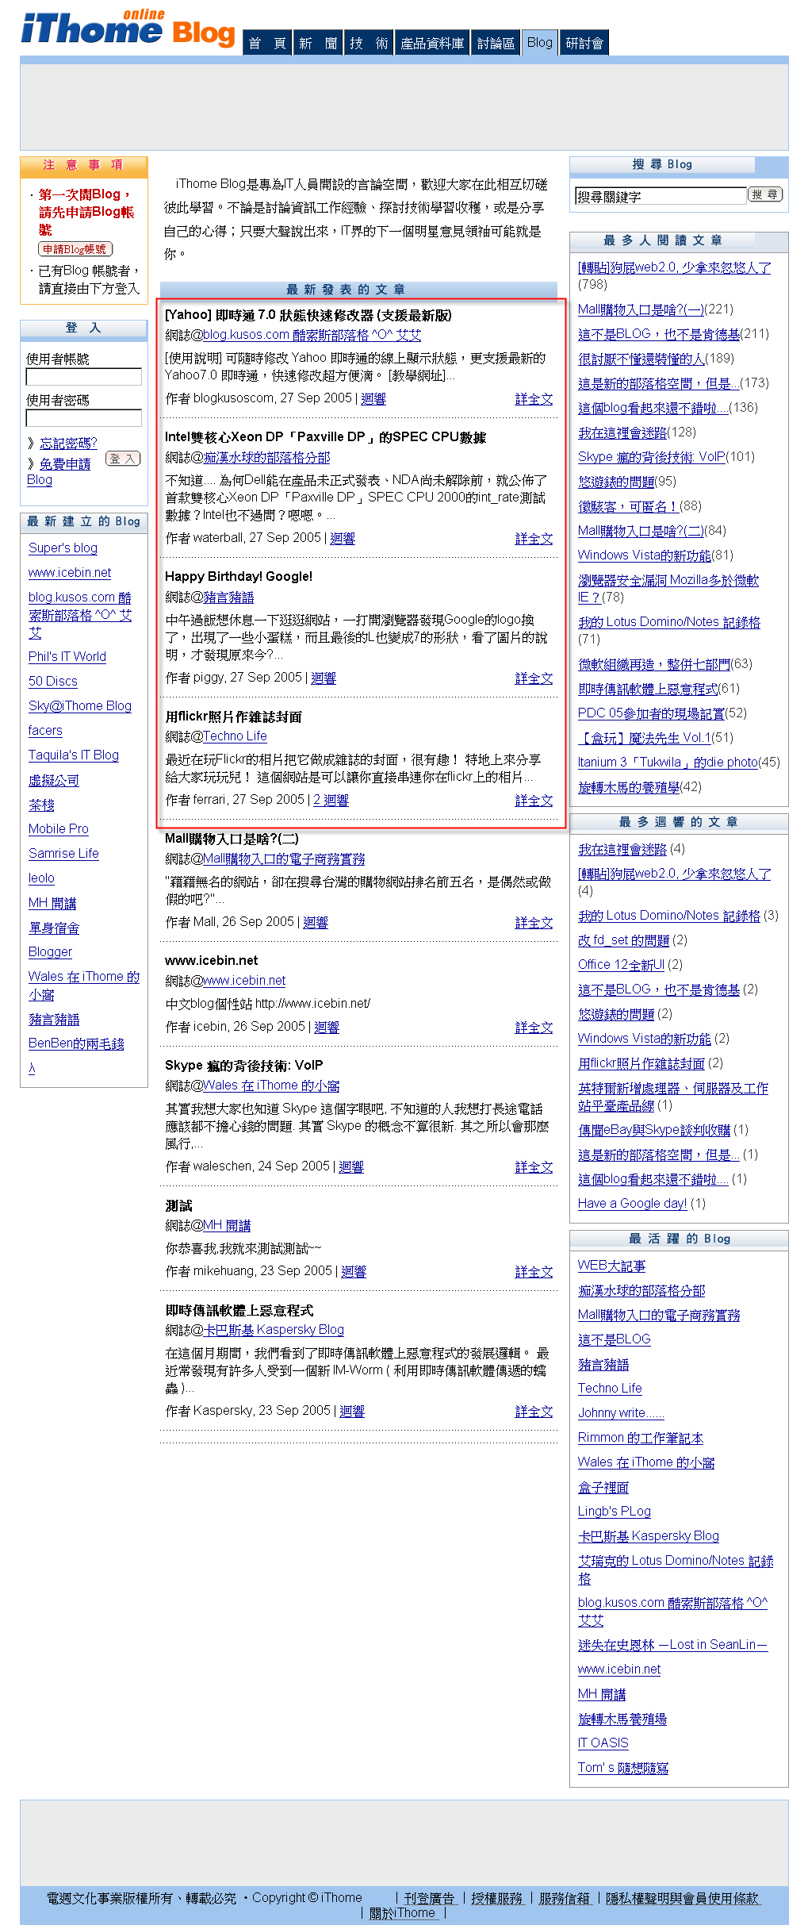Click the 搜尋關鍵字 search input box
Viewport: 808px width, 1925px height.
click(x=661, y=195)
